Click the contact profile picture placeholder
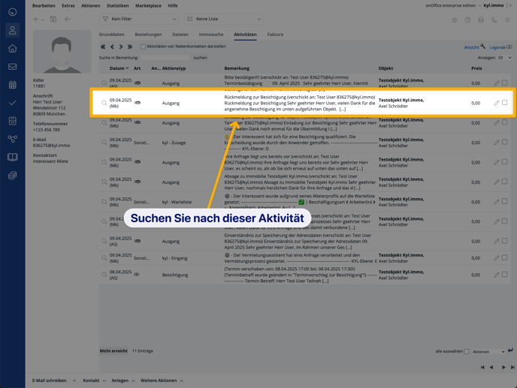The image size is (517, 388). click(x=62, y=51)
